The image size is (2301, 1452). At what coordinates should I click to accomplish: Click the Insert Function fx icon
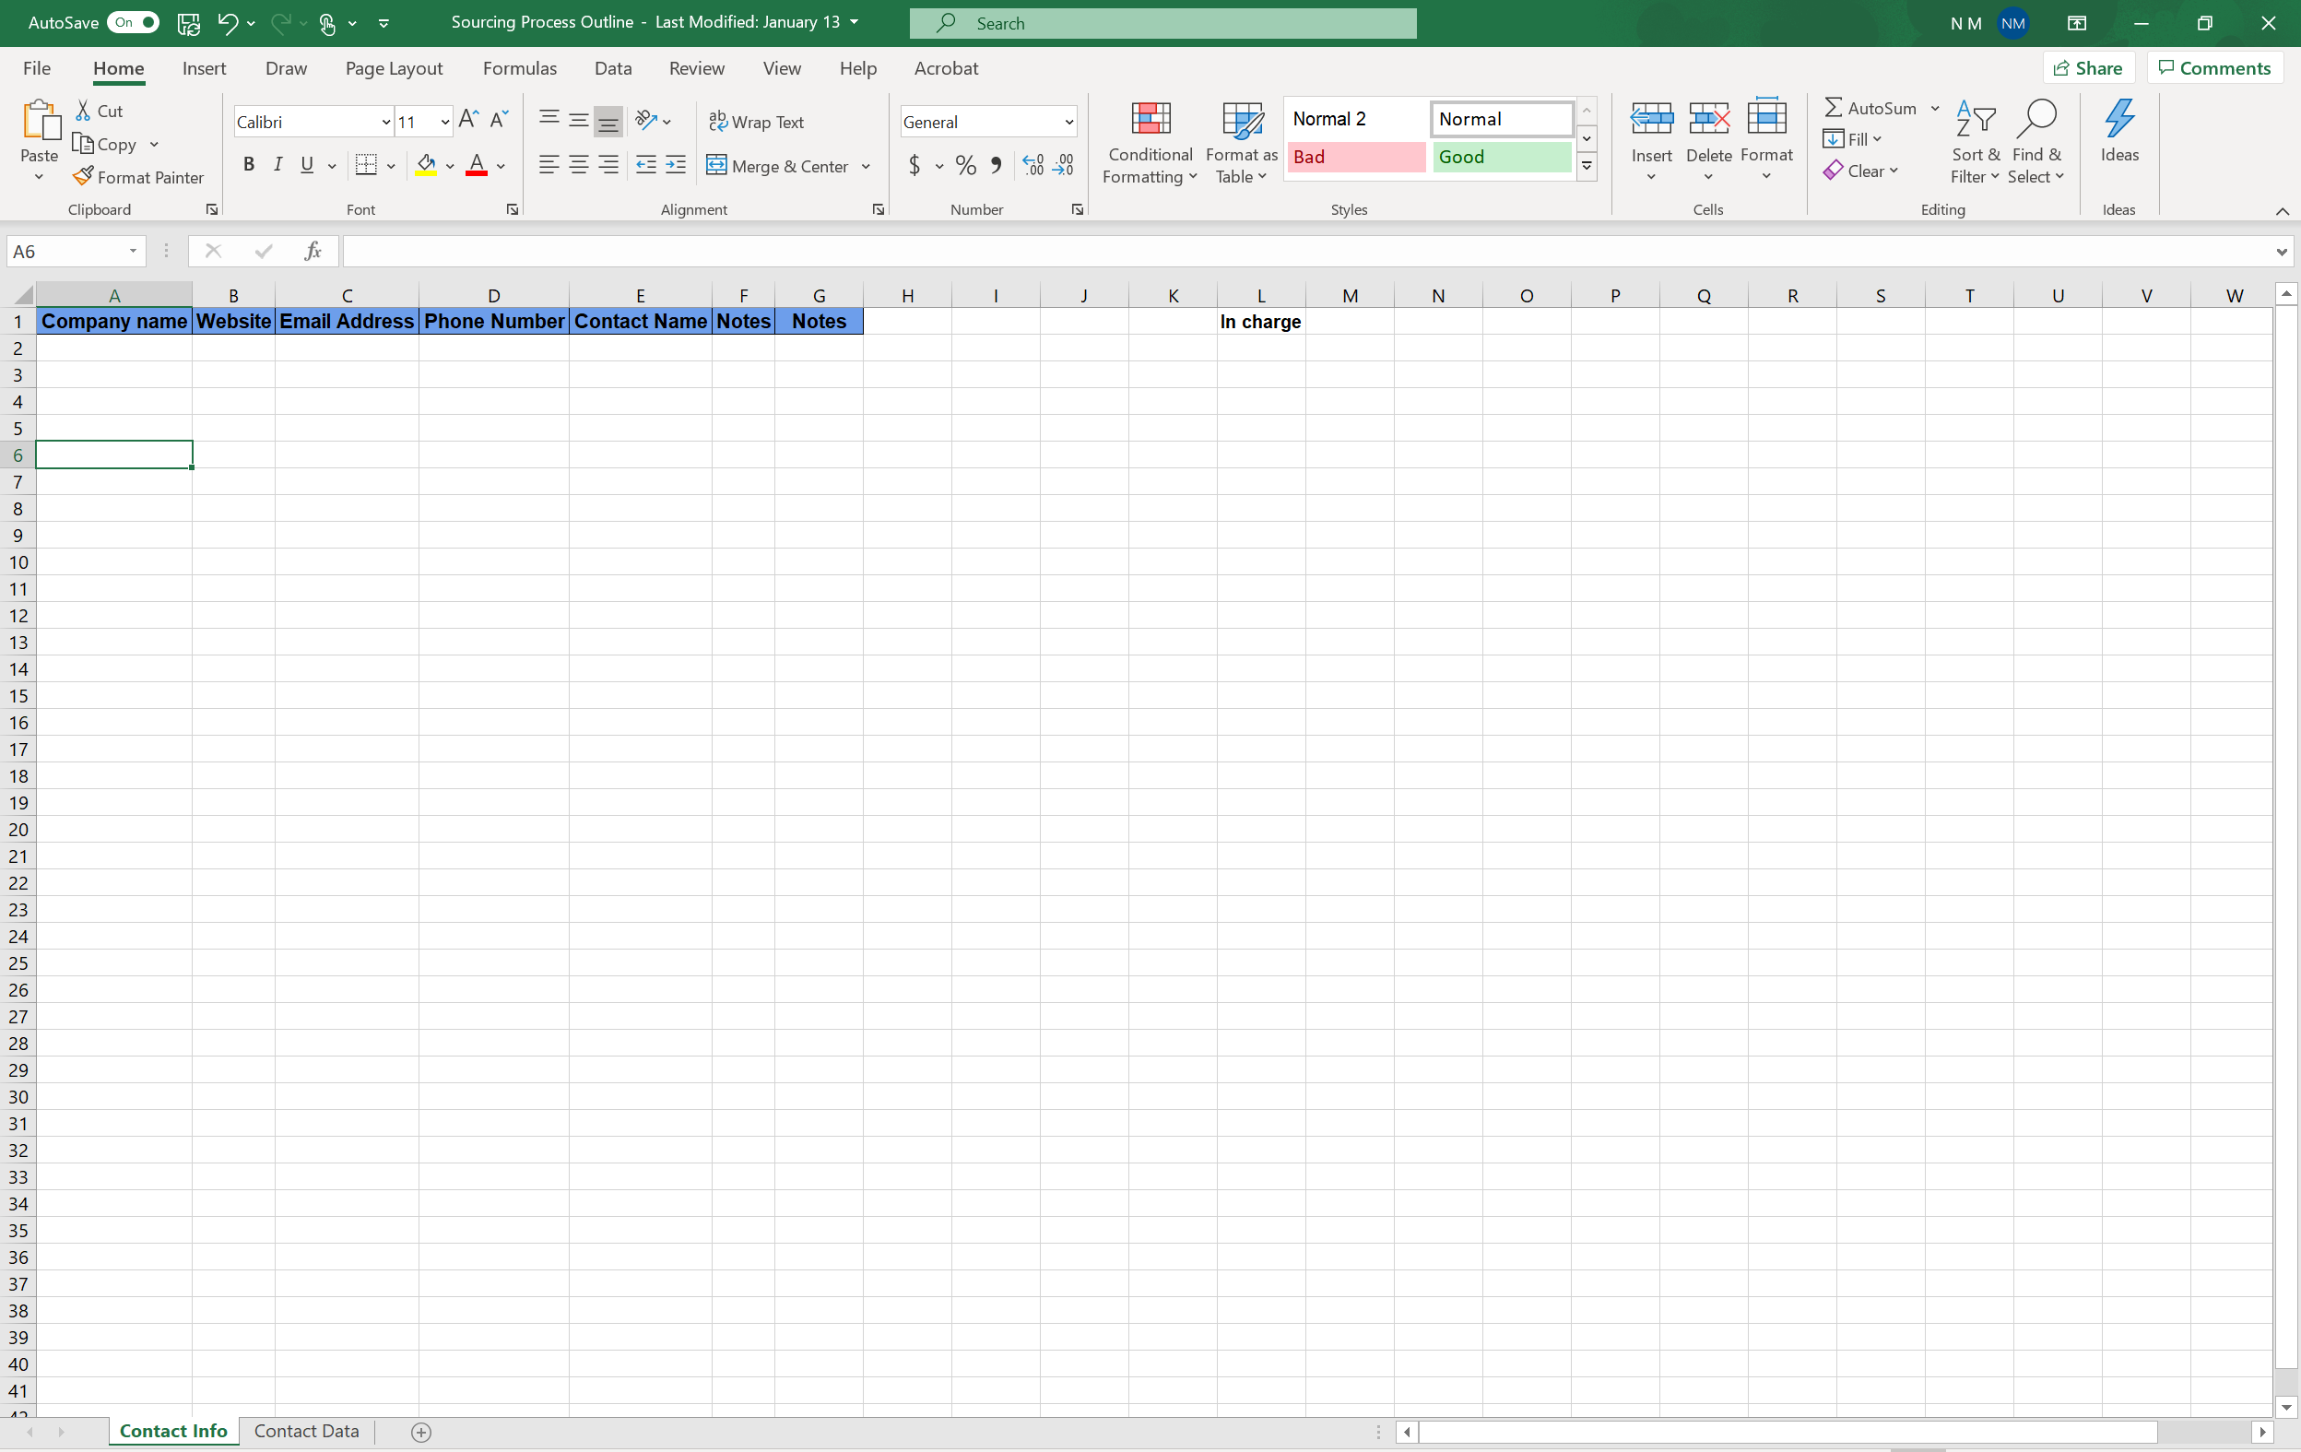(x=313, y=252)
